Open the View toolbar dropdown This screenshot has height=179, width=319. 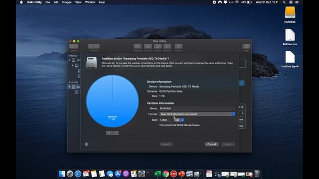coord(73,46)
